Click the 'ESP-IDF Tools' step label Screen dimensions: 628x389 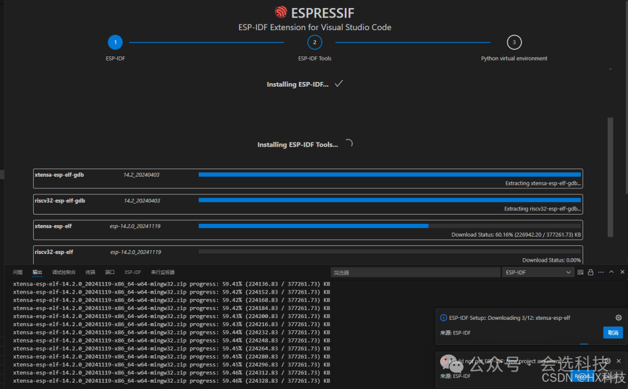315,59
